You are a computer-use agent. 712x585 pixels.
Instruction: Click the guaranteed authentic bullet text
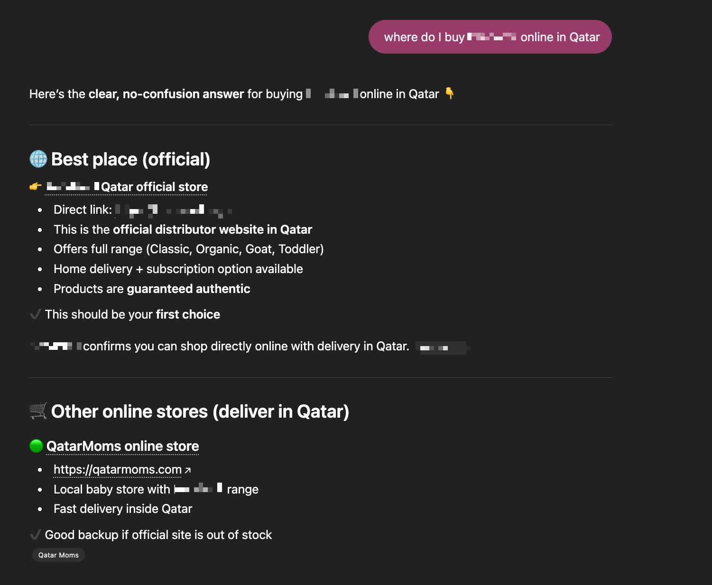[x=152, y=289]
